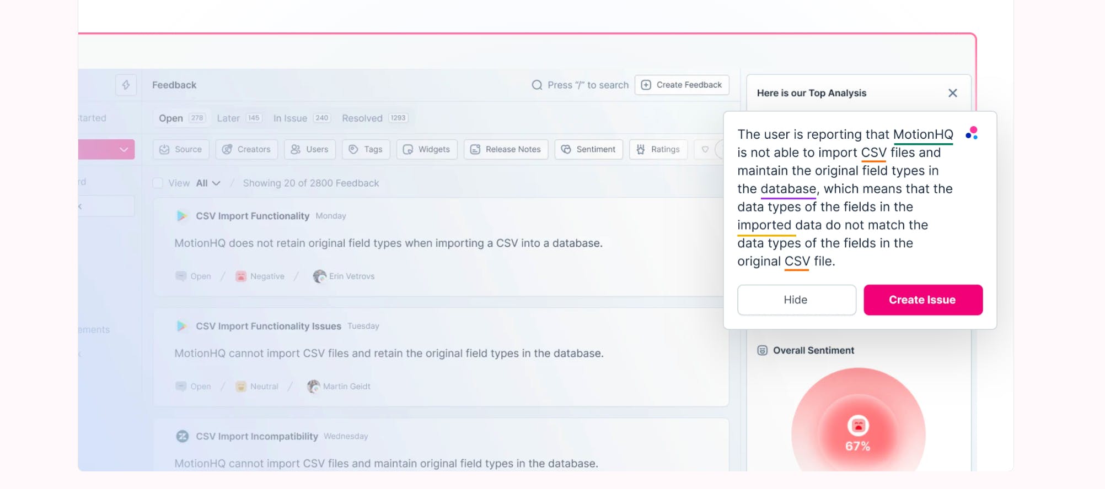Click Martin Geidt avatar
1105x489 pixels.
tap(313, 386)
